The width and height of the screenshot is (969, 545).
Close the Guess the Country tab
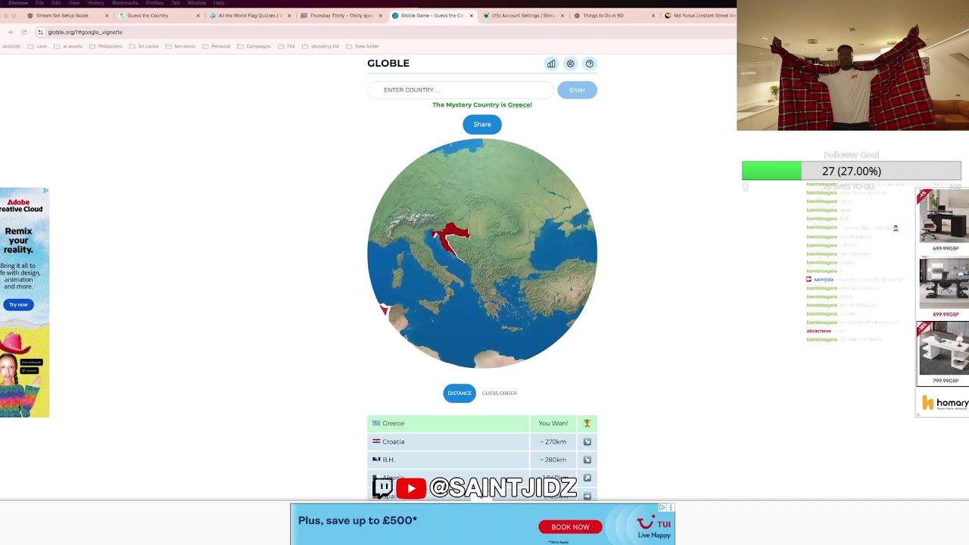tap(198, 15)
